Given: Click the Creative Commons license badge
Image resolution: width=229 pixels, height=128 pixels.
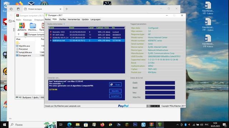Looking at the screenshot, I should (x=153, y=106).
